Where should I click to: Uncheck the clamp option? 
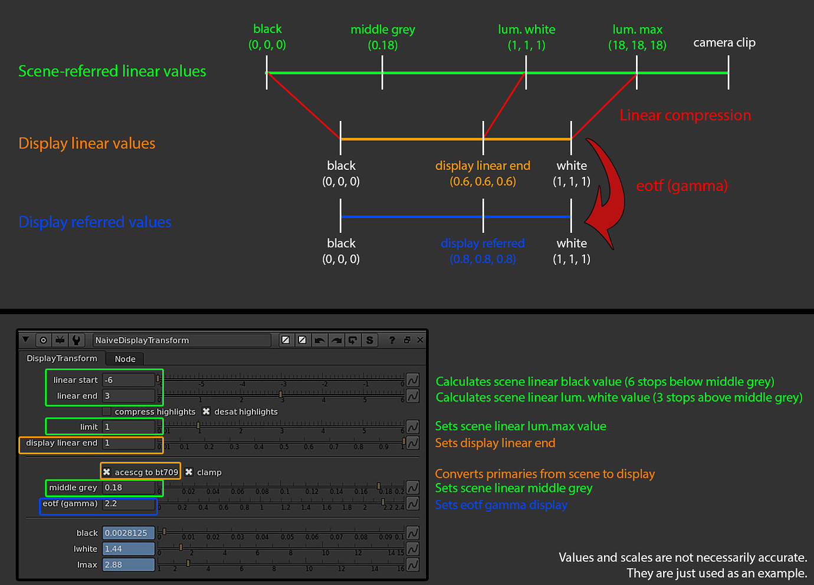(189, 472)
